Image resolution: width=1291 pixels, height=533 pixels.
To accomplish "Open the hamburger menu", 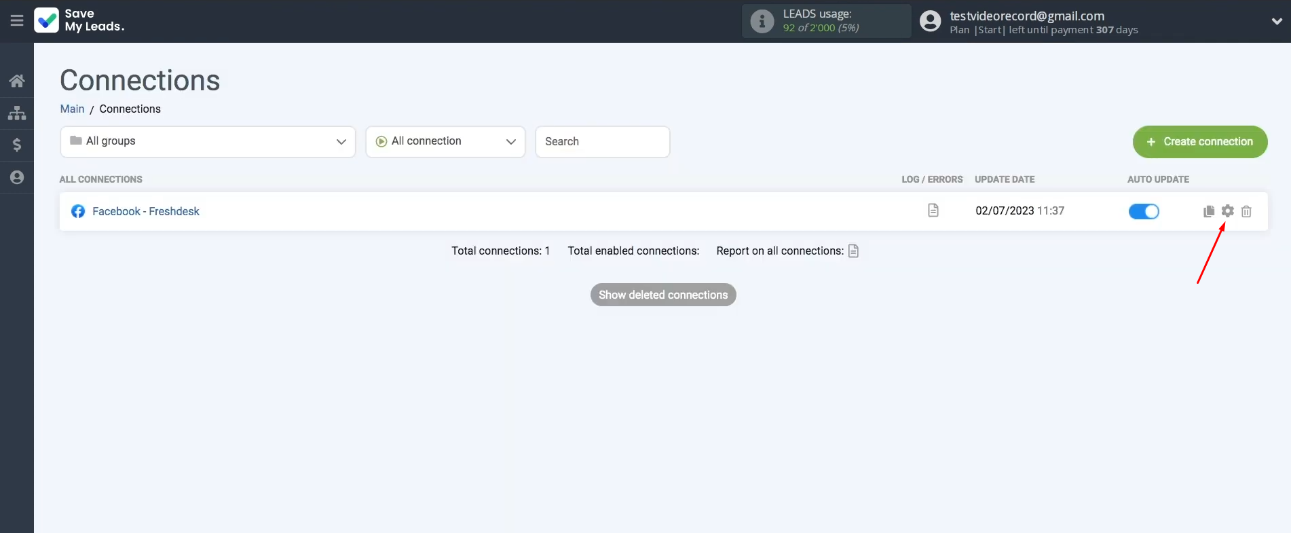I will click(x=17, y=21).
